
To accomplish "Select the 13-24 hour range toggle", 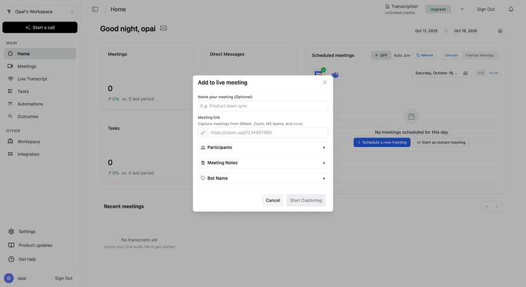I will click(493, 73).
